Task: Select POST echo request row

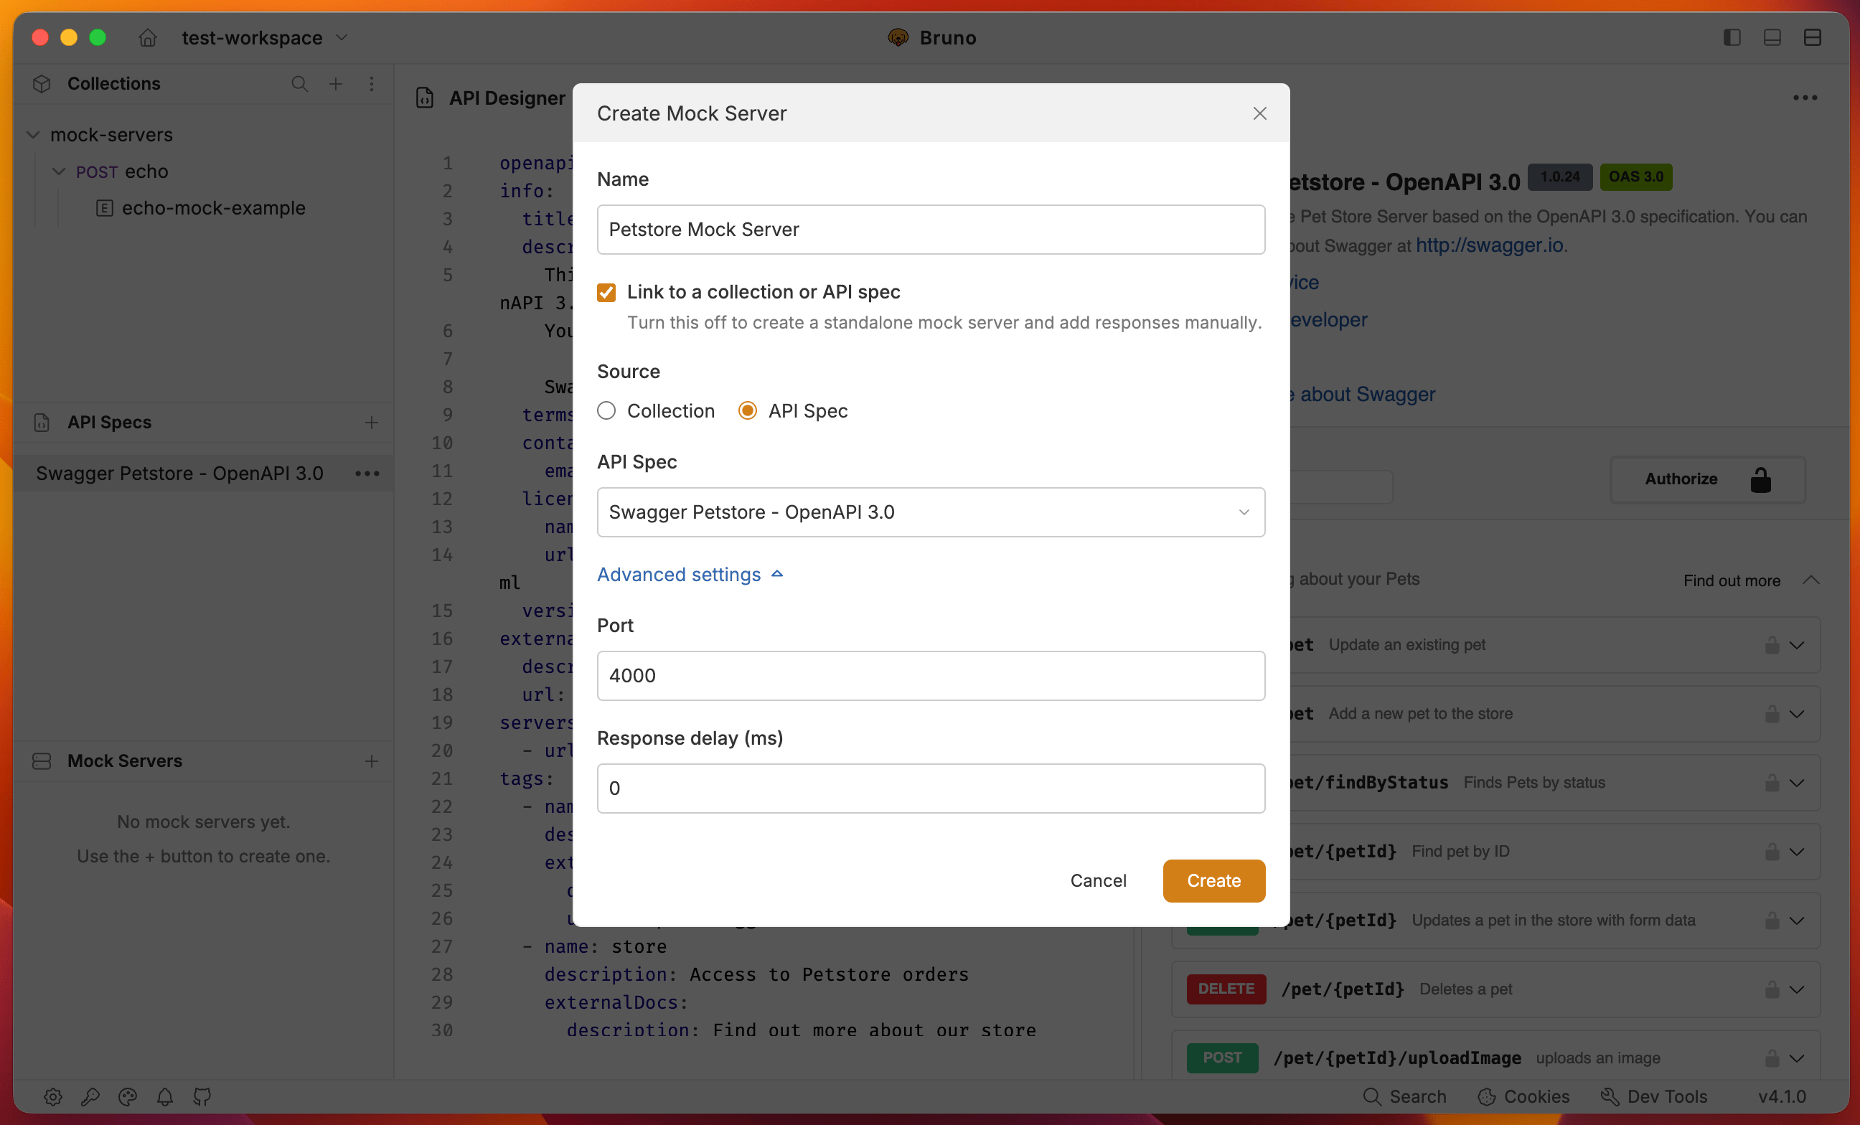Action: pyautogui.click(x=121, y=172)
